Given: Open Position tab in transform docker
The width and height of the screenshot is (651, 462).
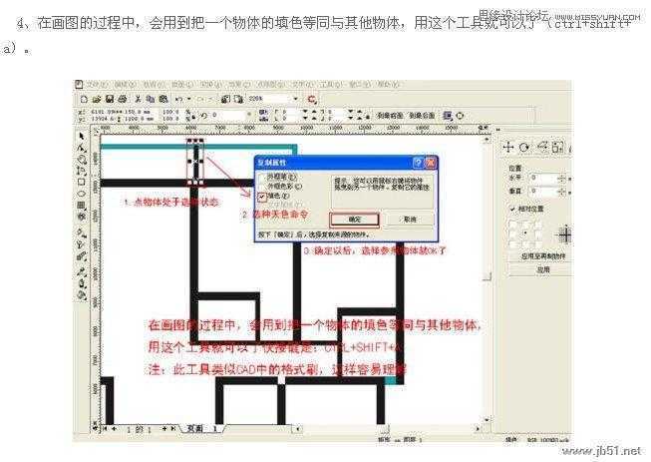Looking at the screenshot, I should (x=508, y=147).
